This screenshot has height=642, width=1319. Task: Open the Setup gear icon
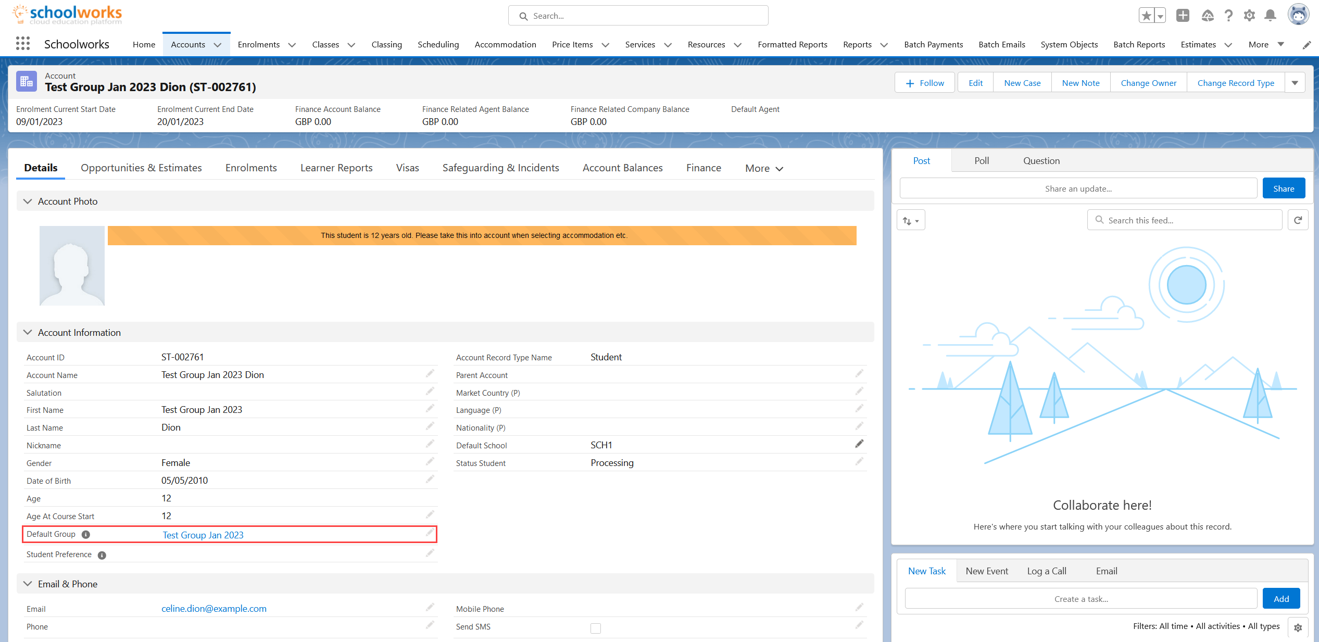1249,16
